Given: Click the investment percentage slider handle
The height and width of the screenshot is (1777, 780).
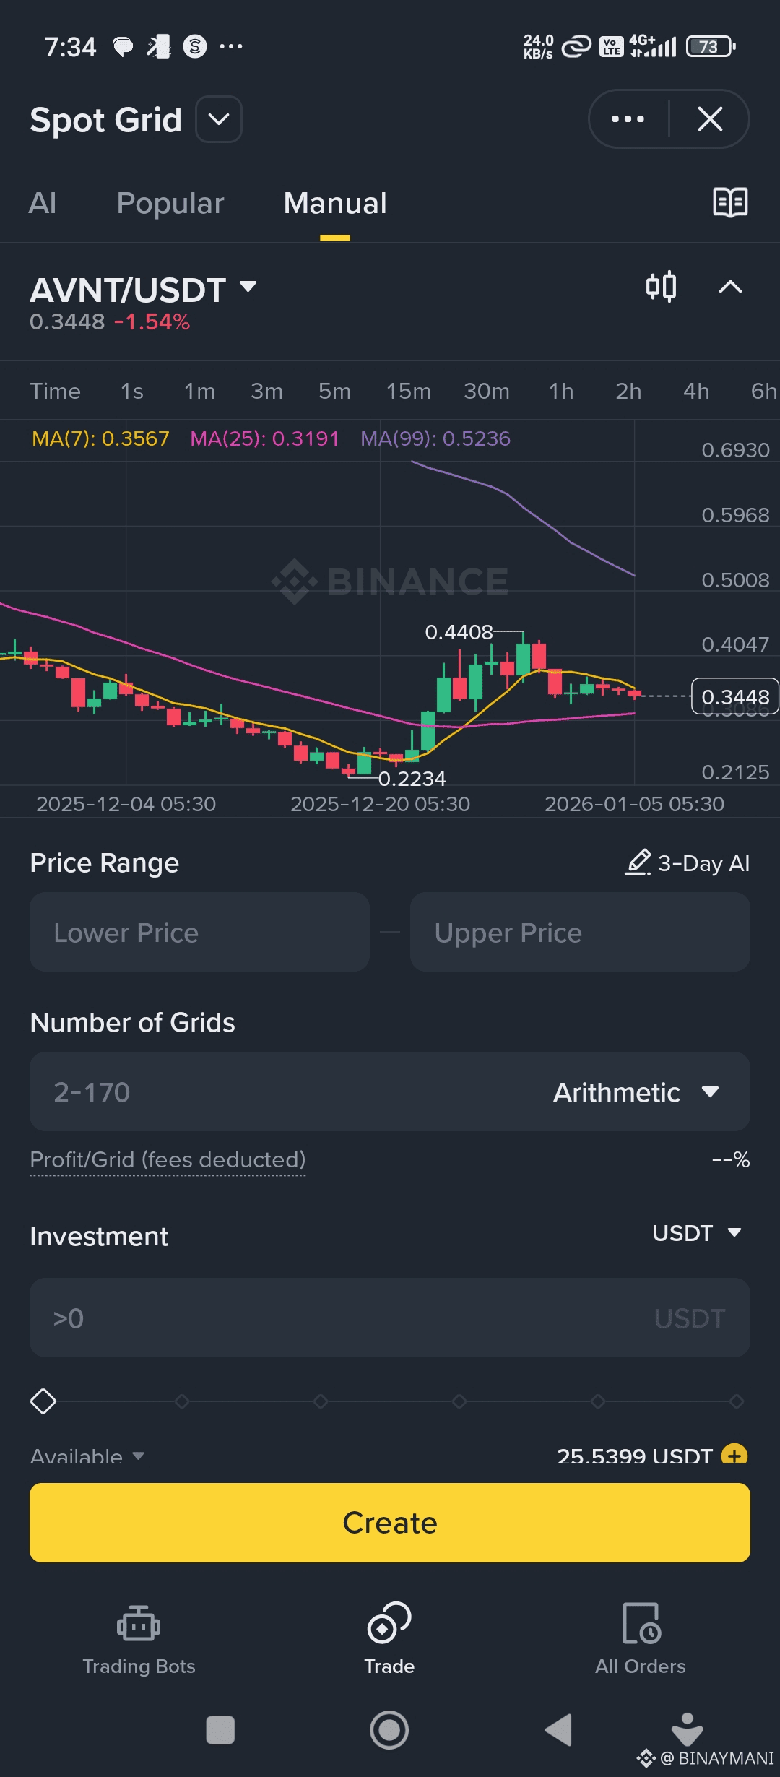Looking at the screenshot, I should point(43,1401).
